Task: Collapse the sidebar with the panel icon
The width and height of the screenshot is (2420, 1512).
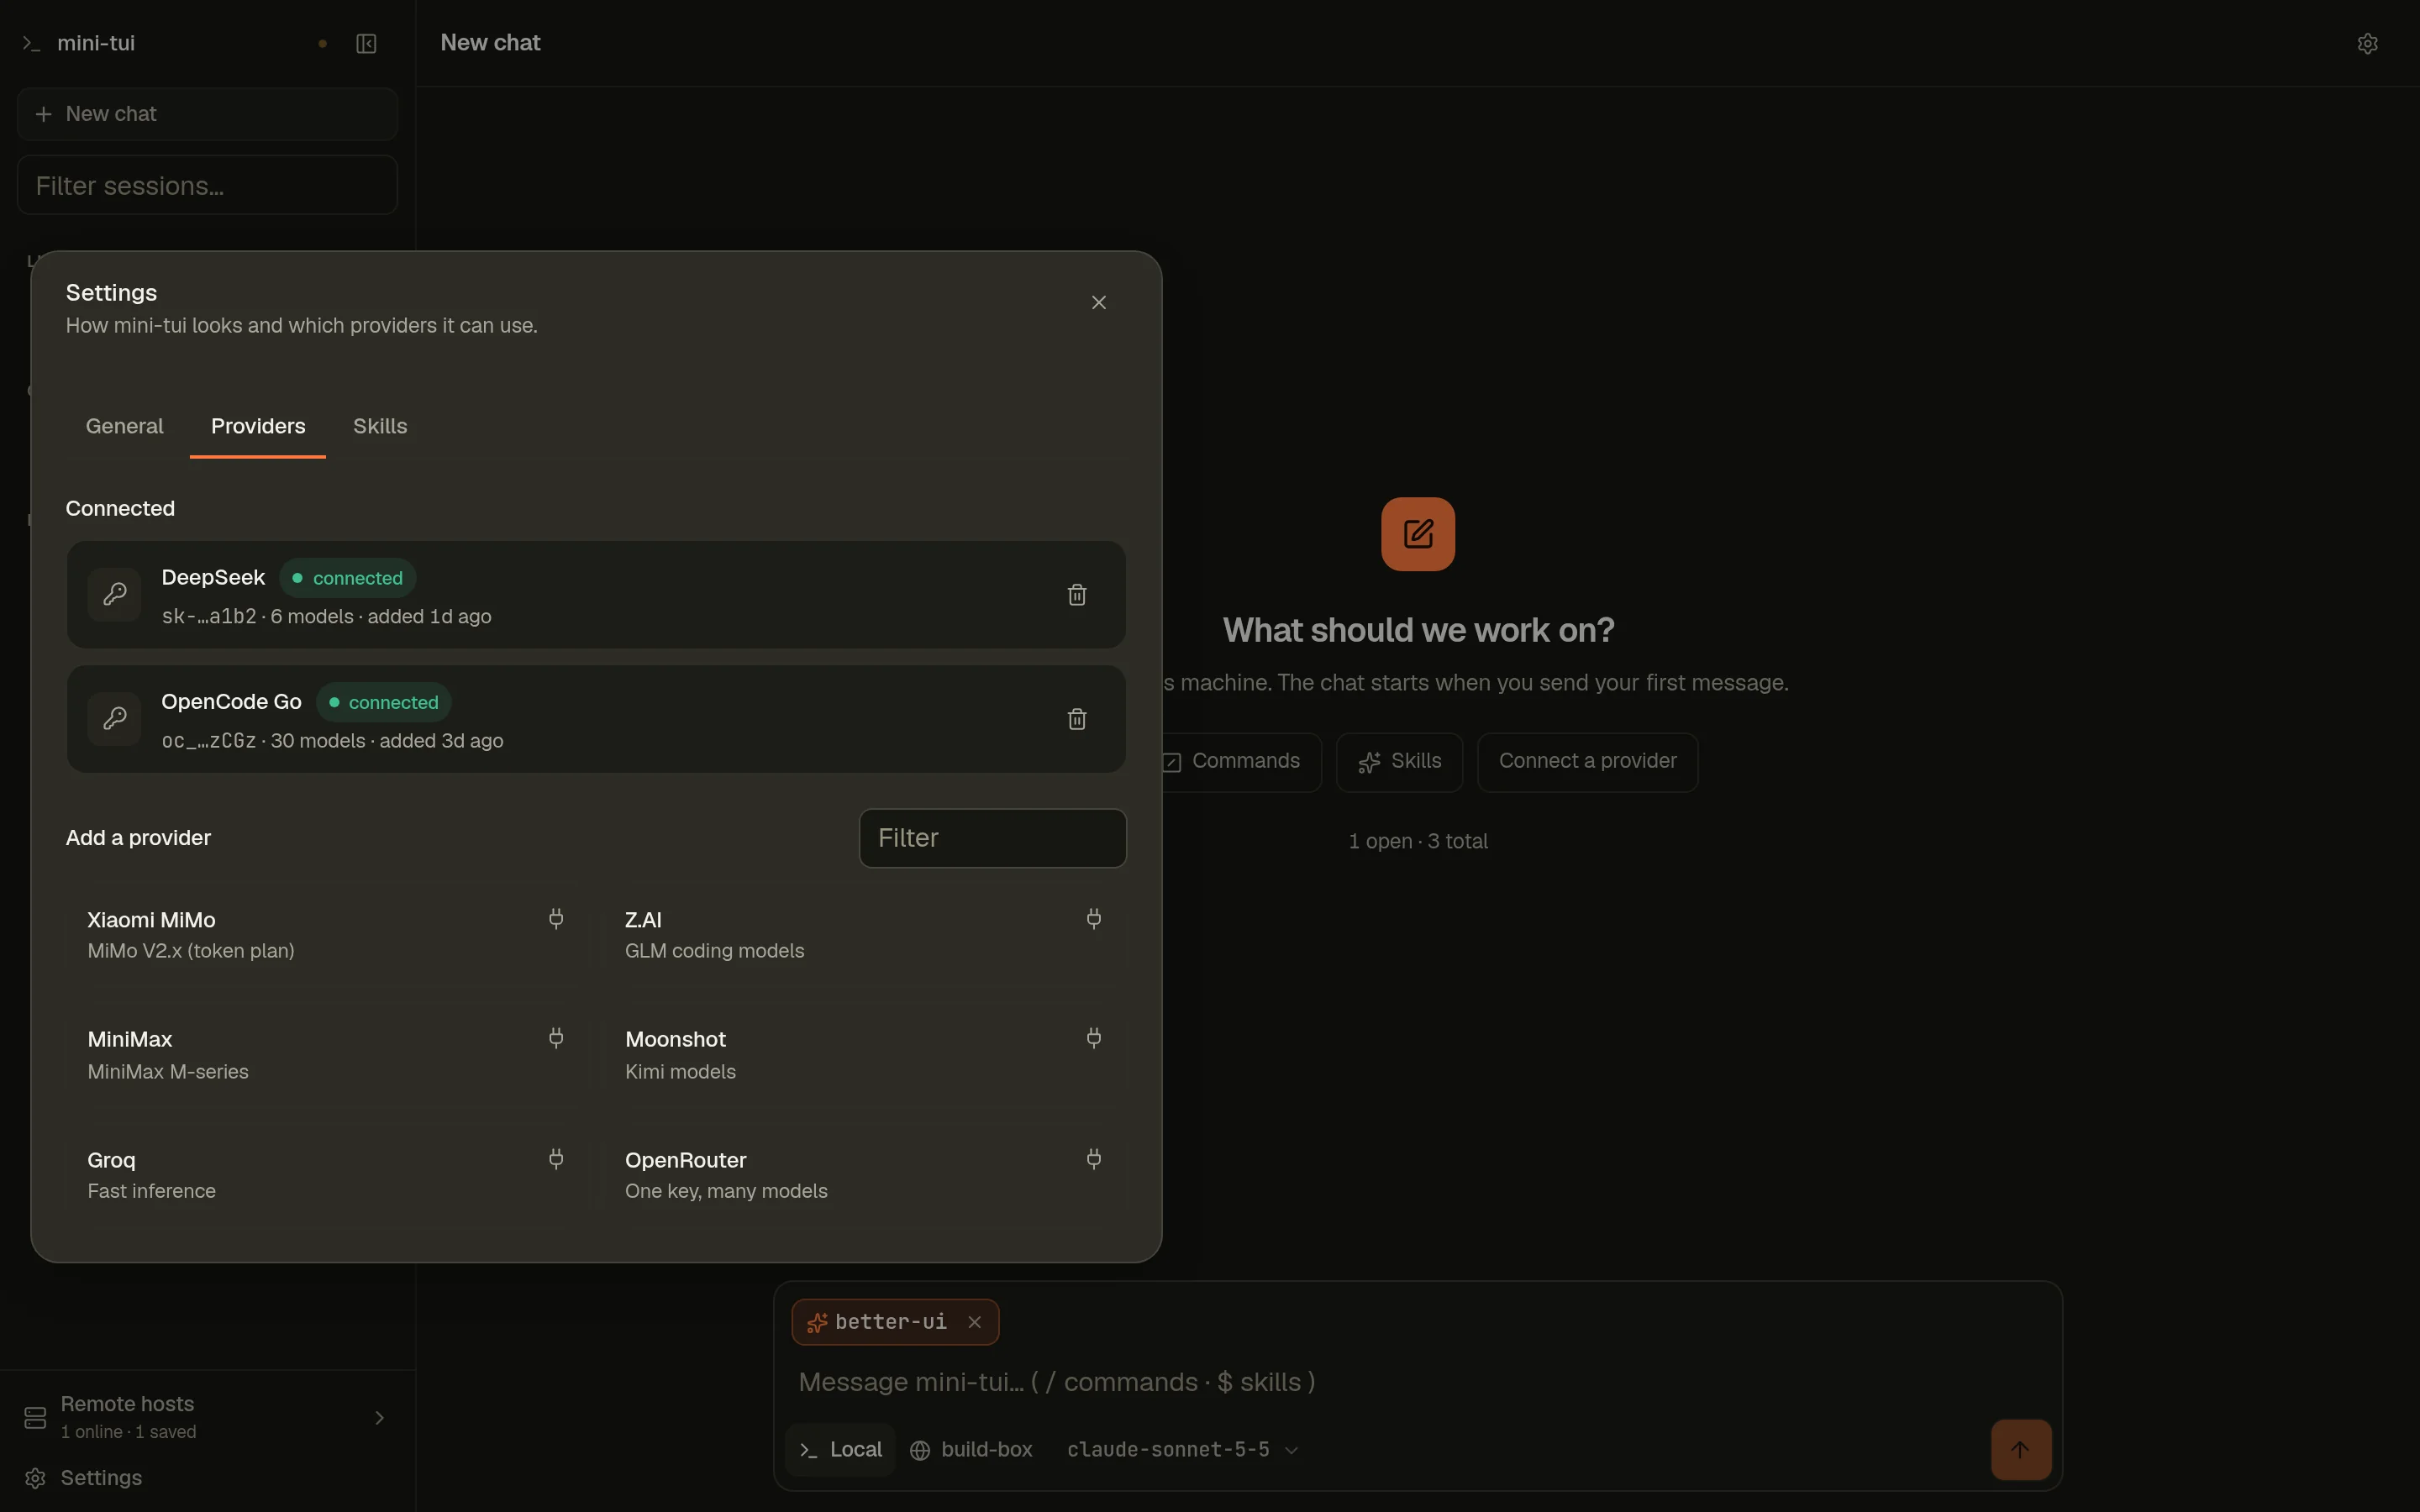Action: pos(366,43)
